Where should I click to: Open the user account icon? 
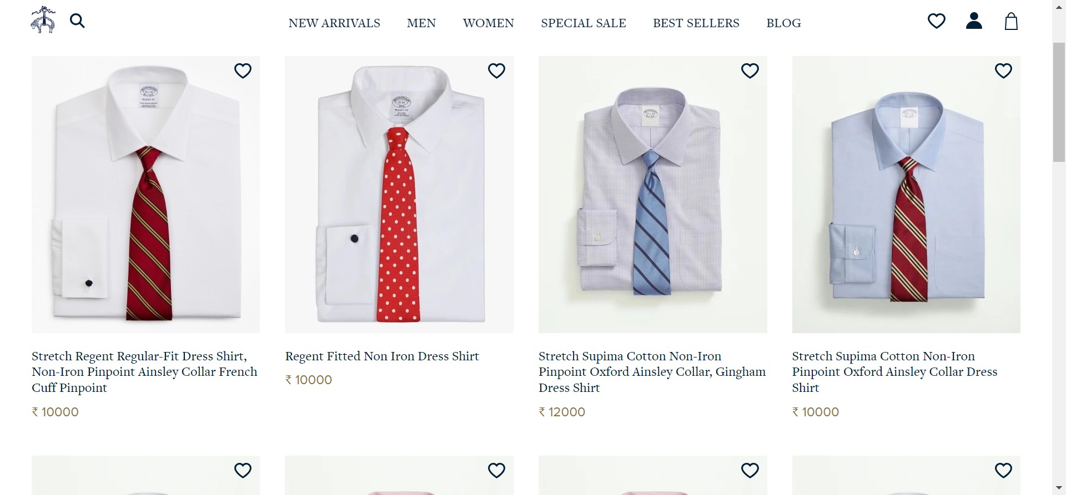point(974,21)
